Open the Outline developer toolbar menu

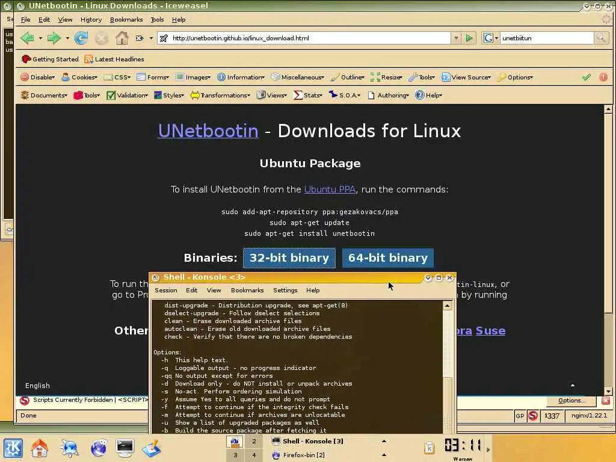pyautogui.click(x=347, y=77)
